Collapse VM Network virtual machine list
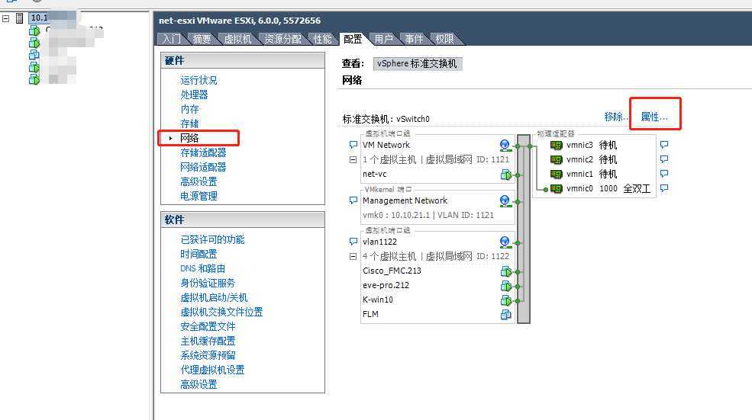The width and height of the screenshot is (752, 420). pyautogui.click(x=353, y=159)
